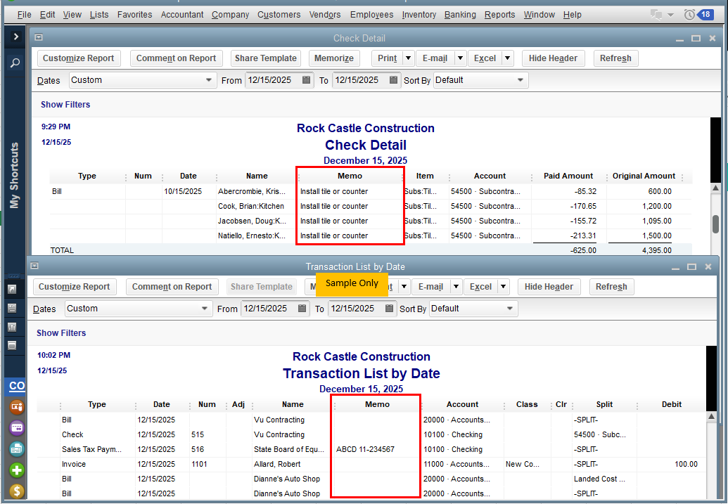
Task: Open Transaction List window control menu icon
Action: point(34,266)
